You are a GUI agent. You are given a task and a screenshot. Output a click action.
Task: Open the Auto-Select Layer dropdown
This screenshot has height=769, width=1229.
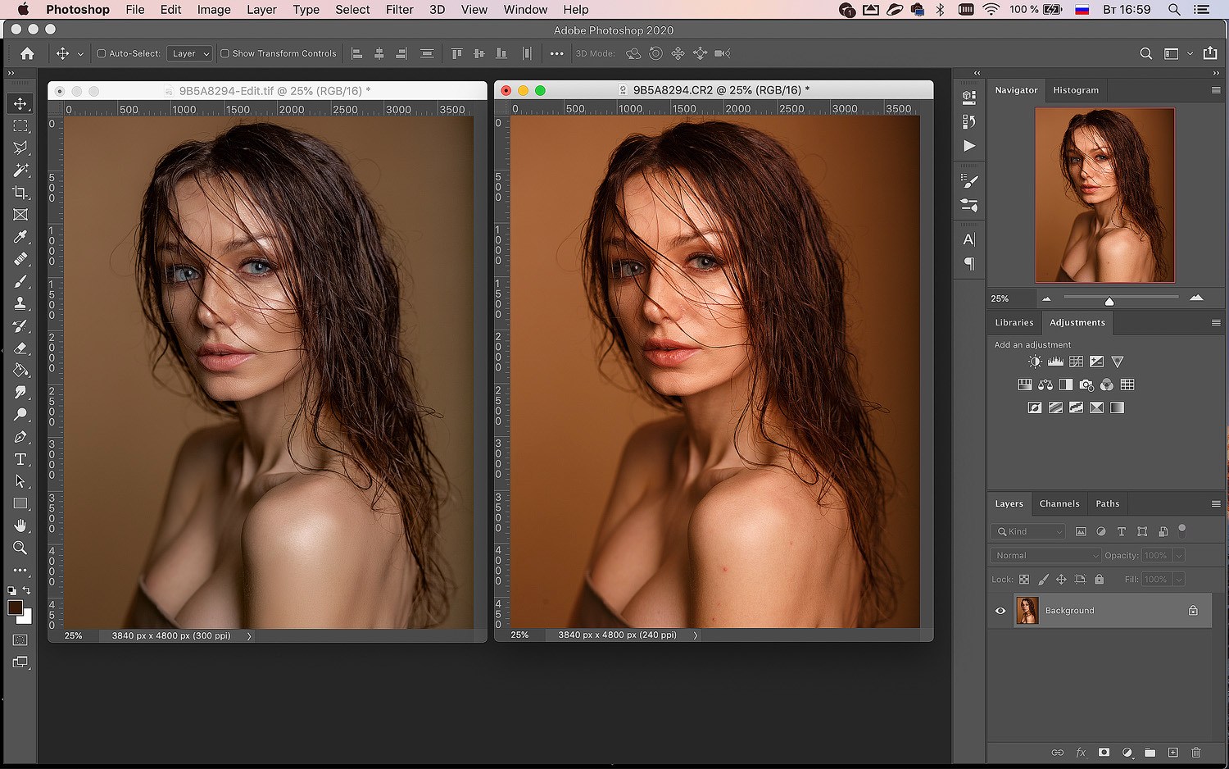189,53
